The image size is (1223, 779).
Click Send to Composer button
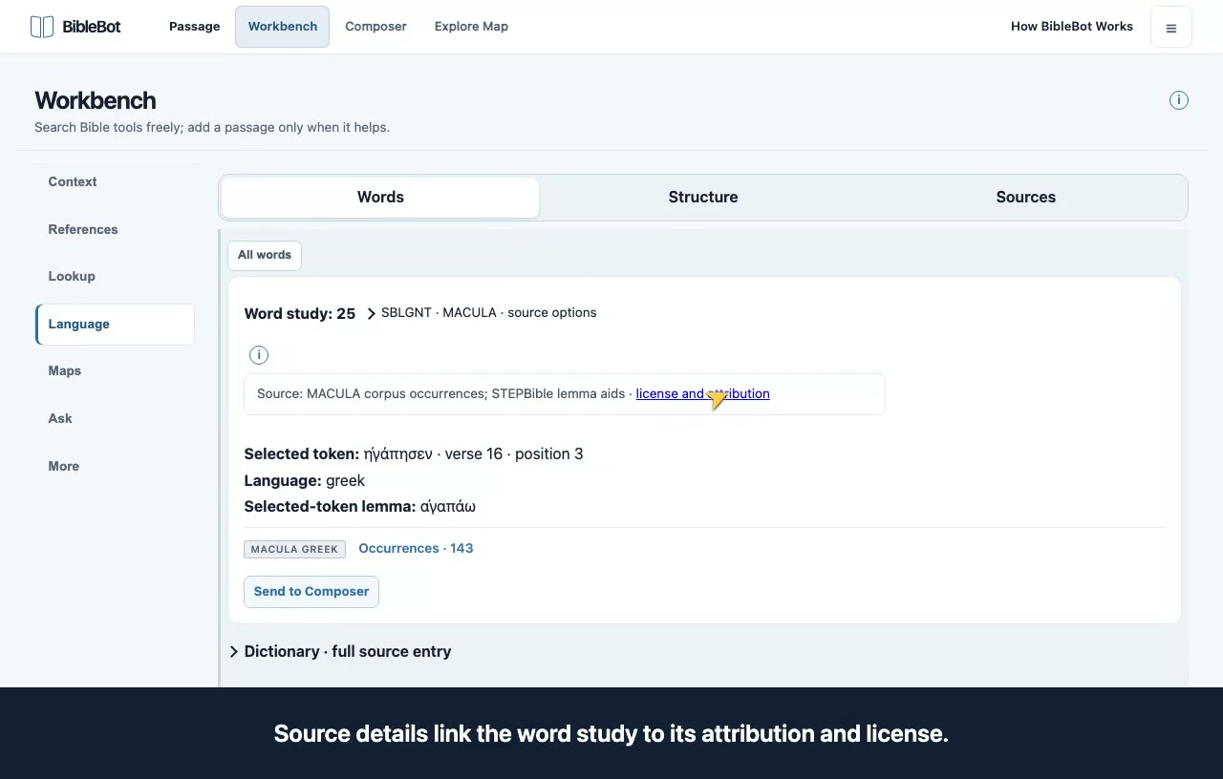click(311, 592)
